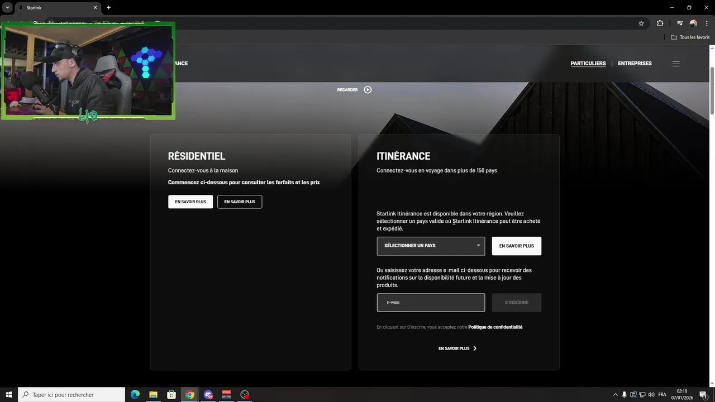Open the Tous les favoris bookmarks folder

(x=690, y=37)
